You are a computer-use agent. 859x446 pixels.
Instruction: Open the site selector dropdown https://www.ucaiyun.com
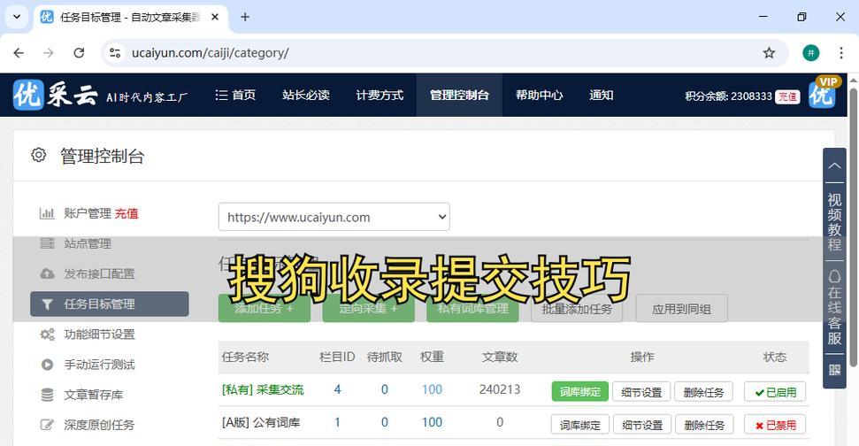click(x=334, y=217)
